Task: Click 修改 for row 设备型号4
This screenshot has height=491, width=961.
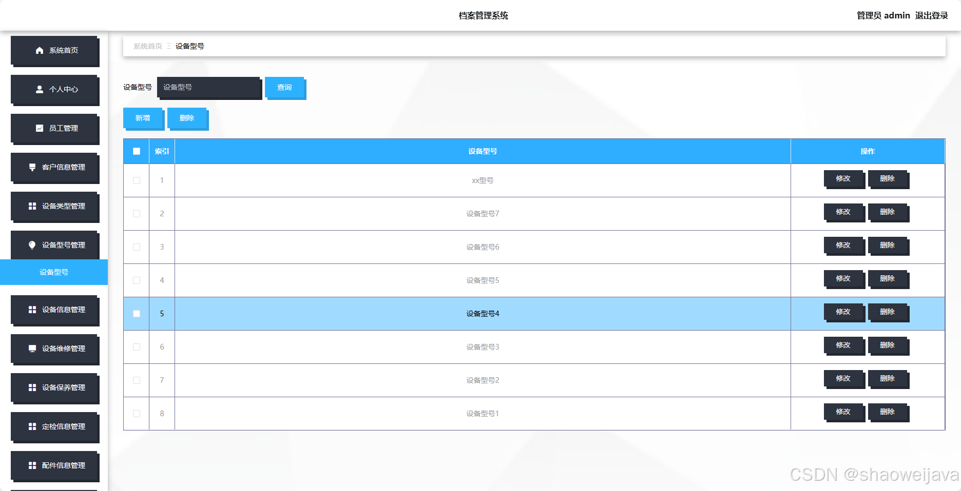Action: point(844,312)
